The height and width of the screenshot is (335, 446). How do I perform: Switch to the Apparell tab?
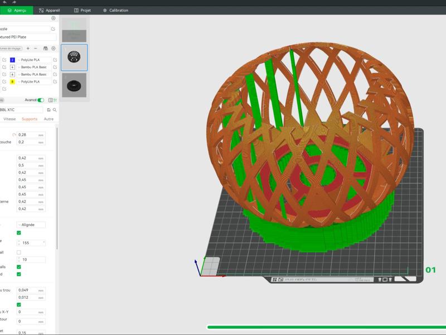51,10
